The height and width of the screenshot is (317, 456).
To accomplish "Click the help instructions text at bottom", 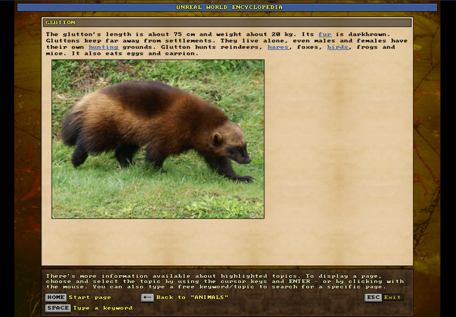I will click(x=225, y=281).
